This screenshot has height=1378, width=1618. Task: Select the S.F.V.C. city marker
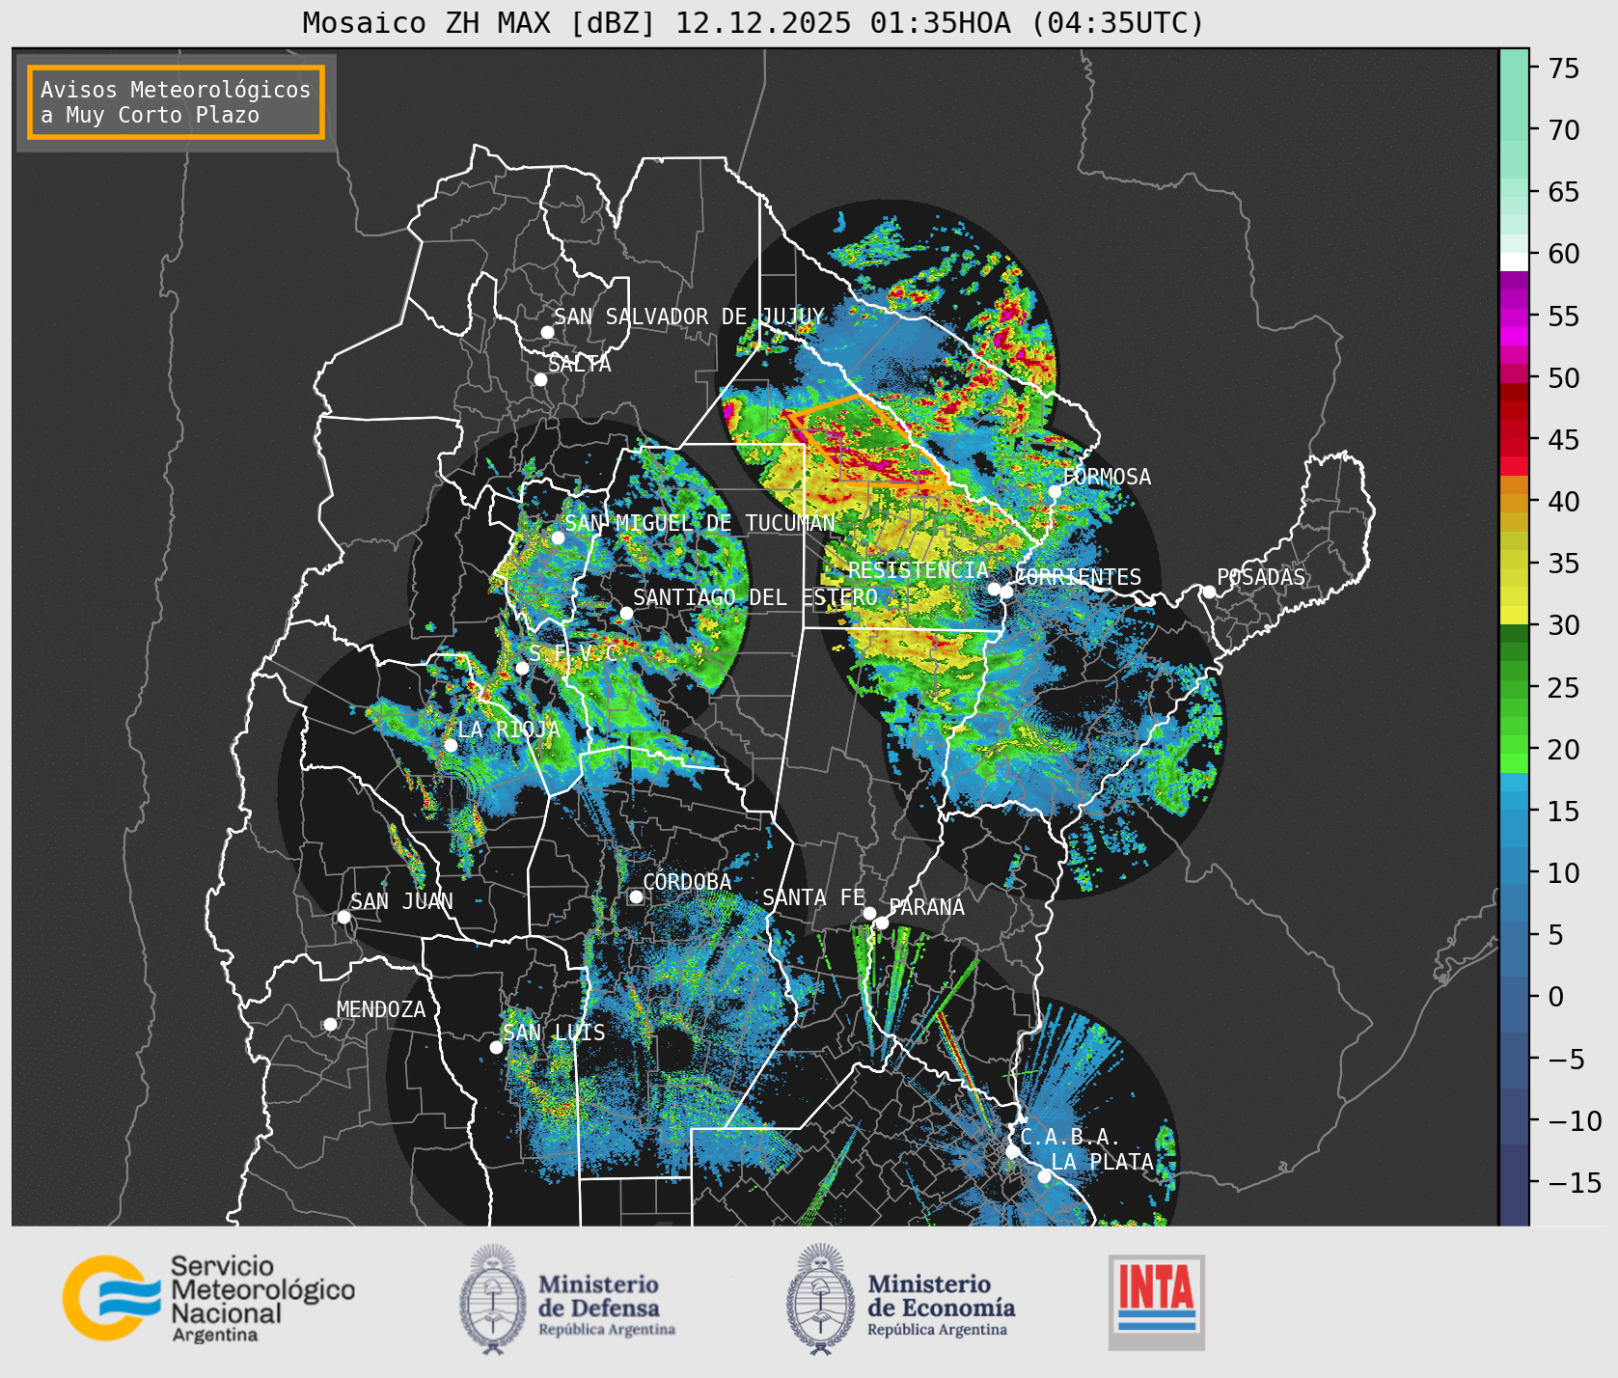pos(522,668)
